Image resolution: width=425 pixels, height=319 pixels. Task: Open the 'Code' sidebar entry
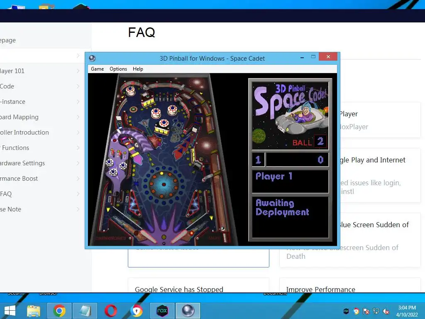click(x=7, y=86)
